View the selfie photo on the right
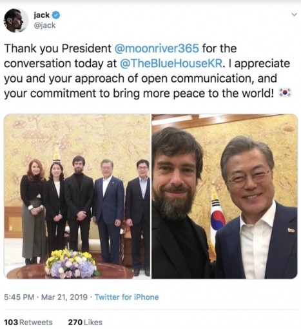The width and height of the screenshot is (301, 329). [x=224, y=196]
